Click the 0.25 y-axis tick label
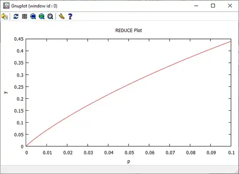 pyautogui.click(x=19, y=87)
